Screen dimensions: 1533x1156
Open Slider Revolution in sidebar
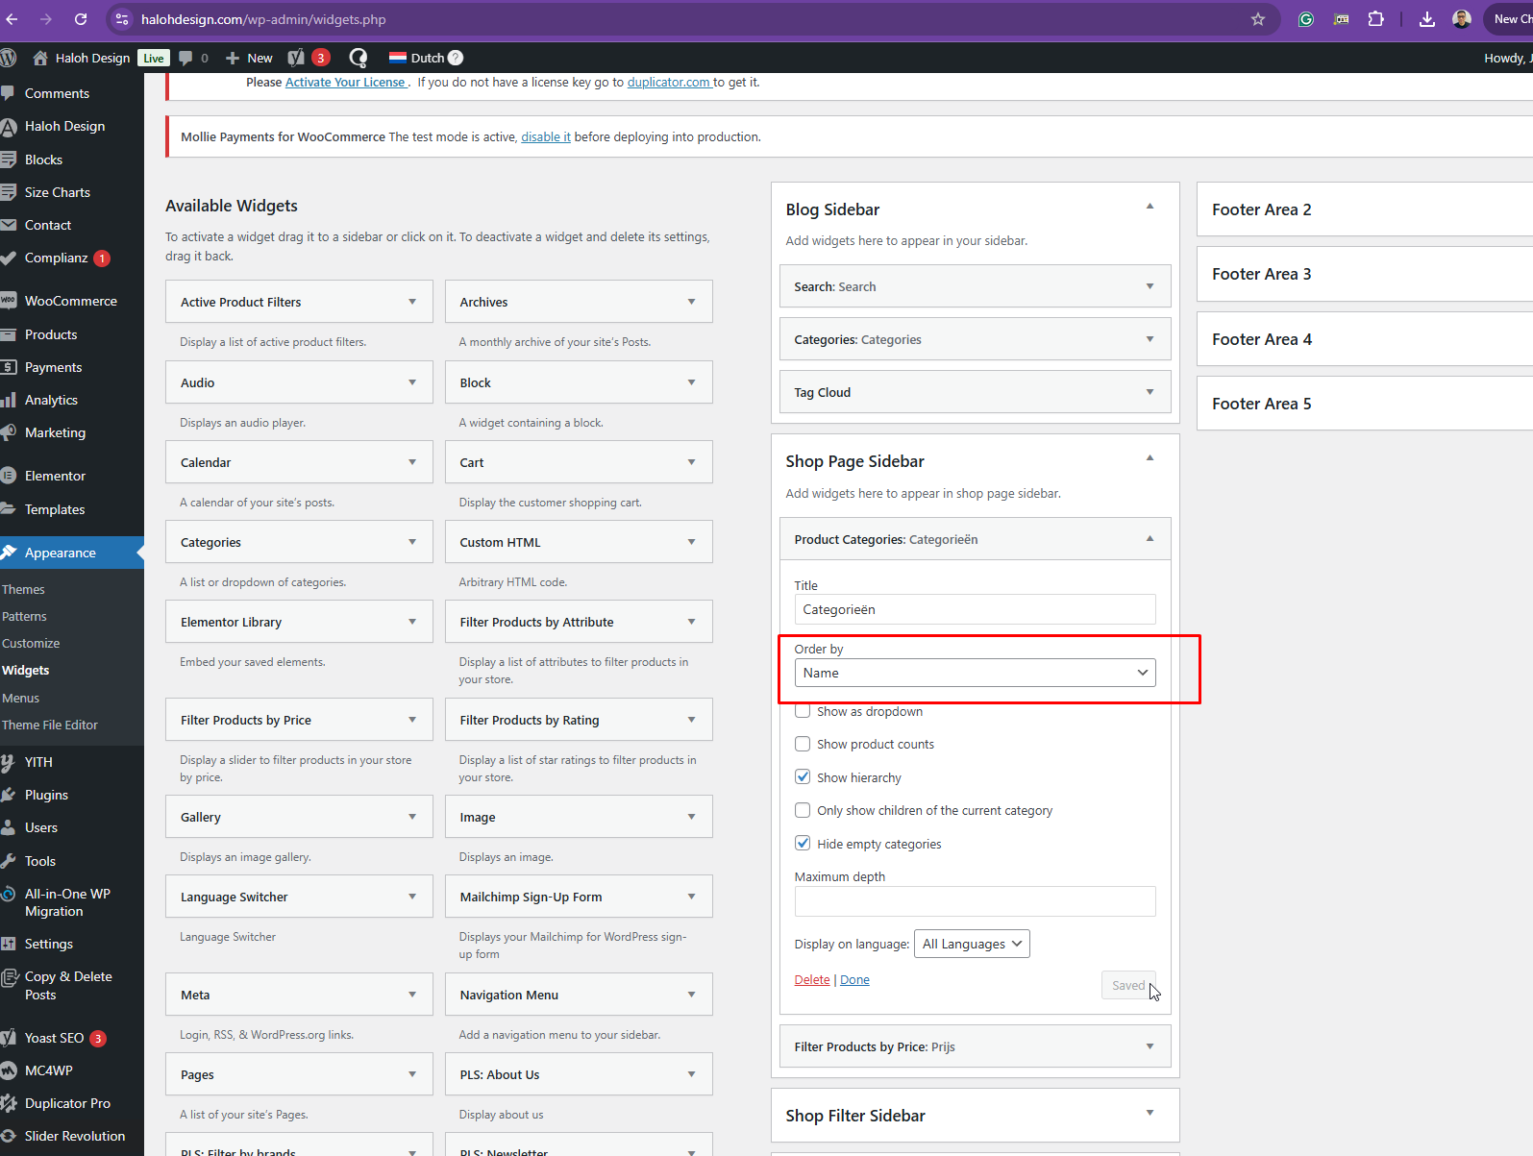(75, 1136)
